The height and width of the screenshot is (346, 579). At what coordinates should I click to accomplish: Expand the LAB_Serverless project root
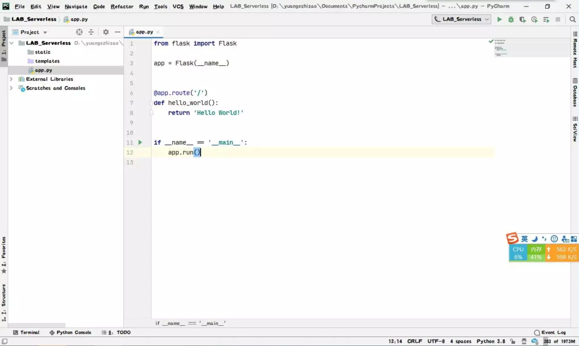tap(12, 43)
